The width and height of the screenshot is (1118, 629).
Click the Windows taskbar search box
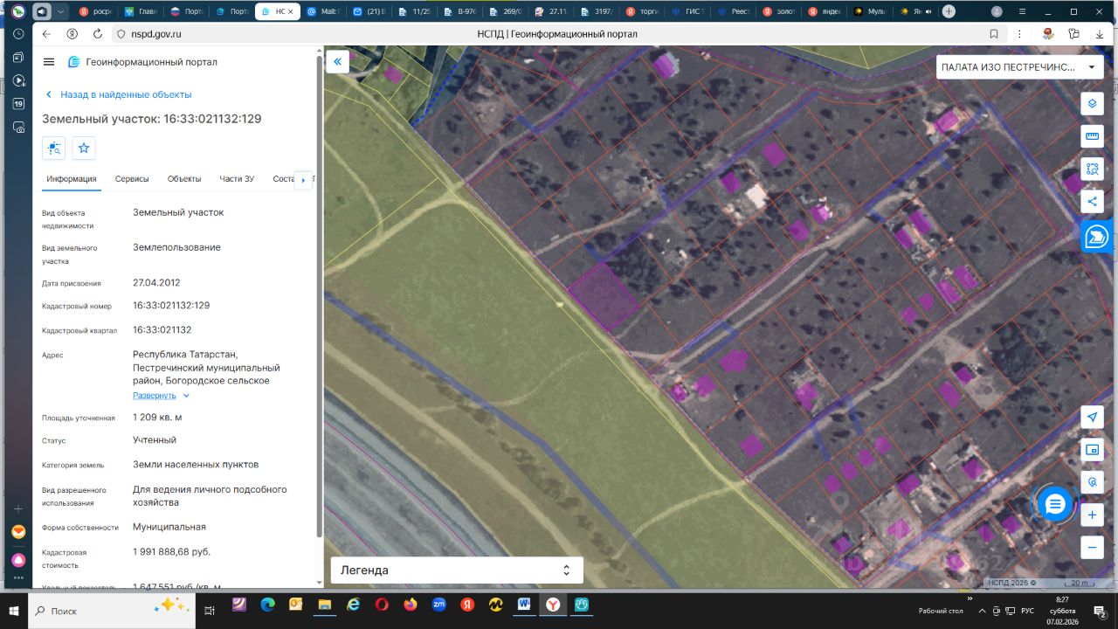click(110, 611)
